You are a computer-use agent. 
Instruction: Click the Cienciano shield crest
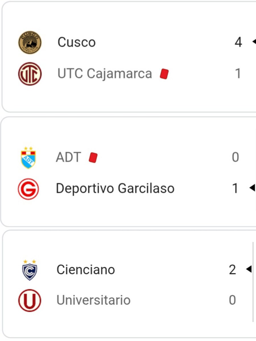[30, 270]
